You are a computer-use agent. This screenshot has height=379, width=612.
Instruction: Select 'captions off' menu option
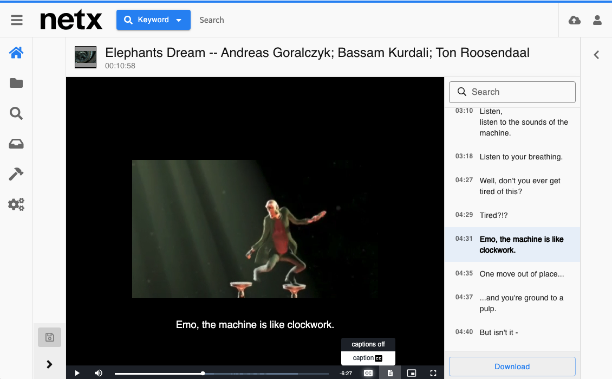coord(368,344)
